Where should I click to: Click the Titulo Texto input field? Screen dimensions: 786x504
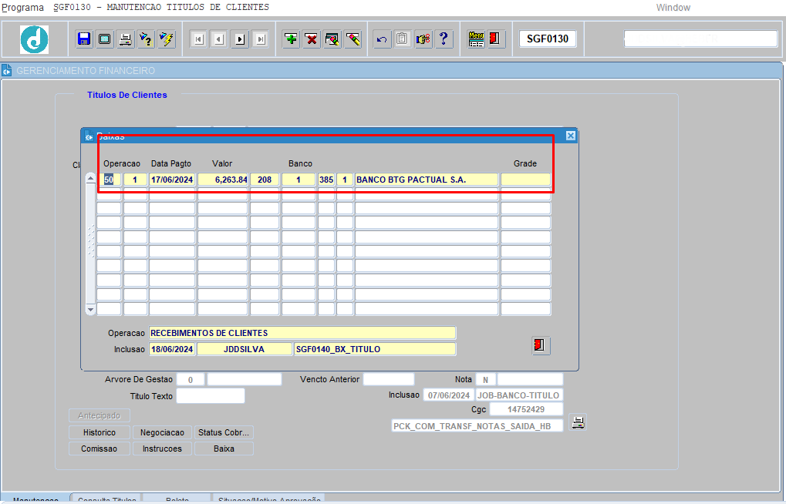(x=210, y=396)
